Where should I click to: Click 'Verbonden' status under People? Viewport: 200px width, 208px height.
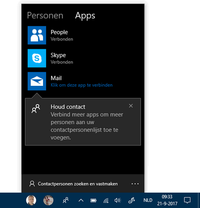point(62,39)
